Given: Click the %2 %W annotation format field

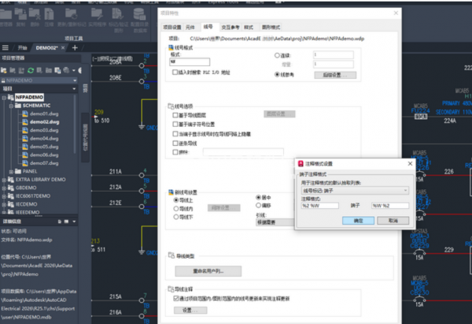Looking at the screenshot, I should (319, 206).
